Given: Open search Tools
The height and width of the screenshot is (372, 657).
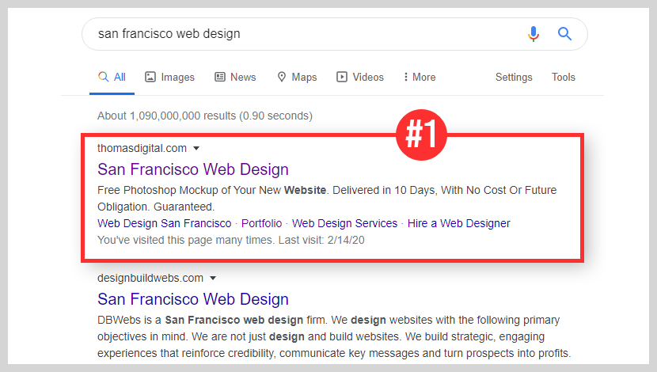Looking at the screenshot, I should (563, 77).
